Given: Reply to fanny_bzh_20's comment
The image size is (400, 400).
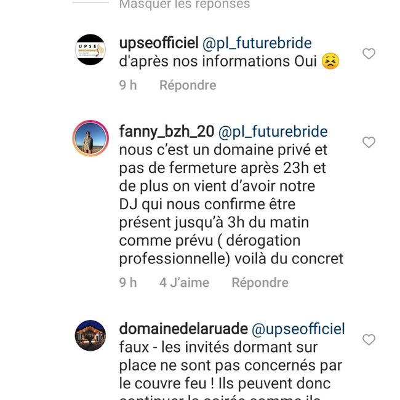Looking at the screenshot, I should 260,282.
